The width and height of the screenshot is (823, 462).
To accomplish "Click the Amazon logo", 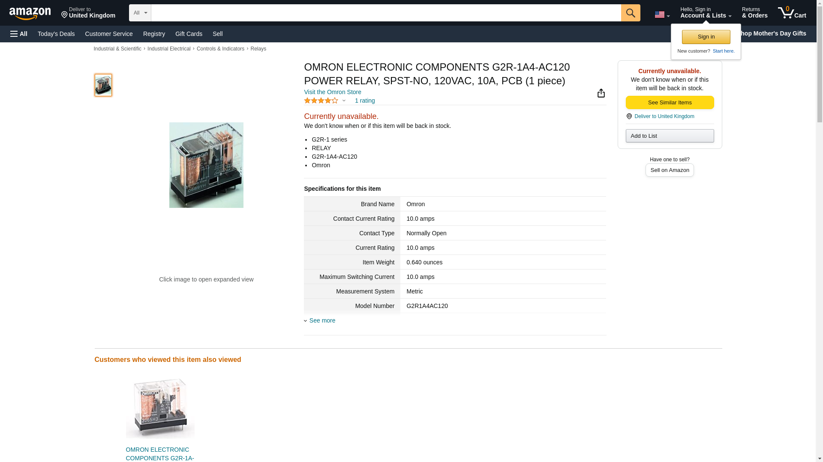I will [x=30, y=13].
